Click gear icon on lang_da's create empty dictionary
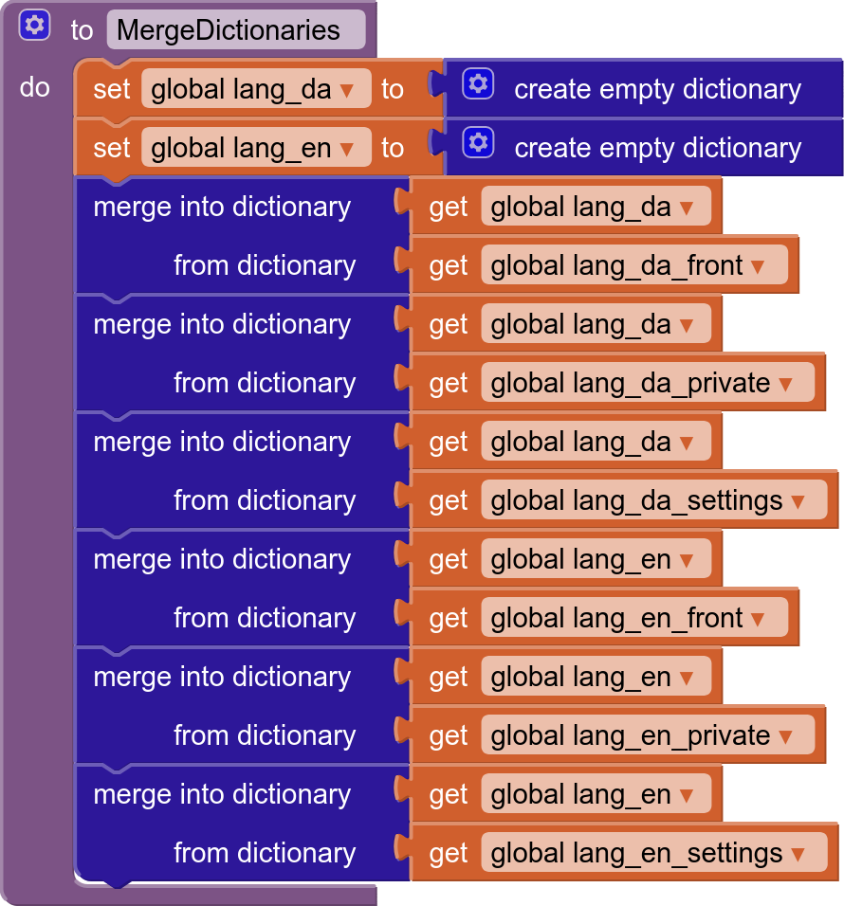Screen dimensions: 844x906 pos(478,85)
